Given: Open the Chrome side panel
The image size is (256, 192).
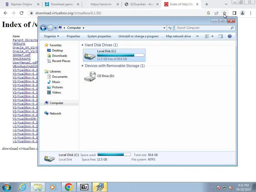Looking at the screenshot, I should [x=234, y=13].
